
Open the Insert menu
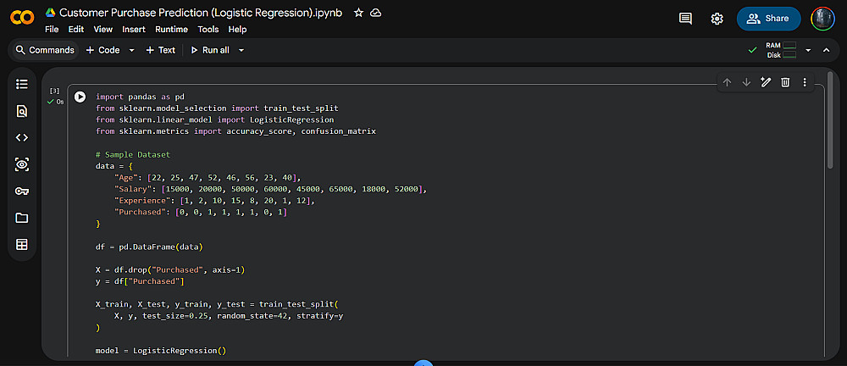134,29
